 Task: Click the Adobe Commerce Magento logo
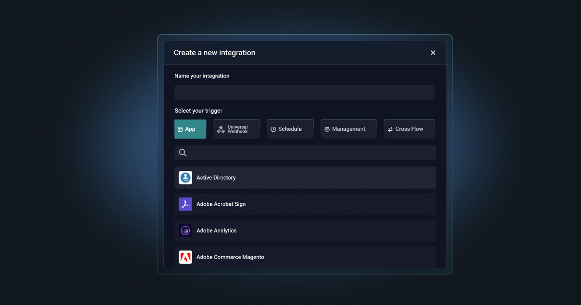pos(185,257)
